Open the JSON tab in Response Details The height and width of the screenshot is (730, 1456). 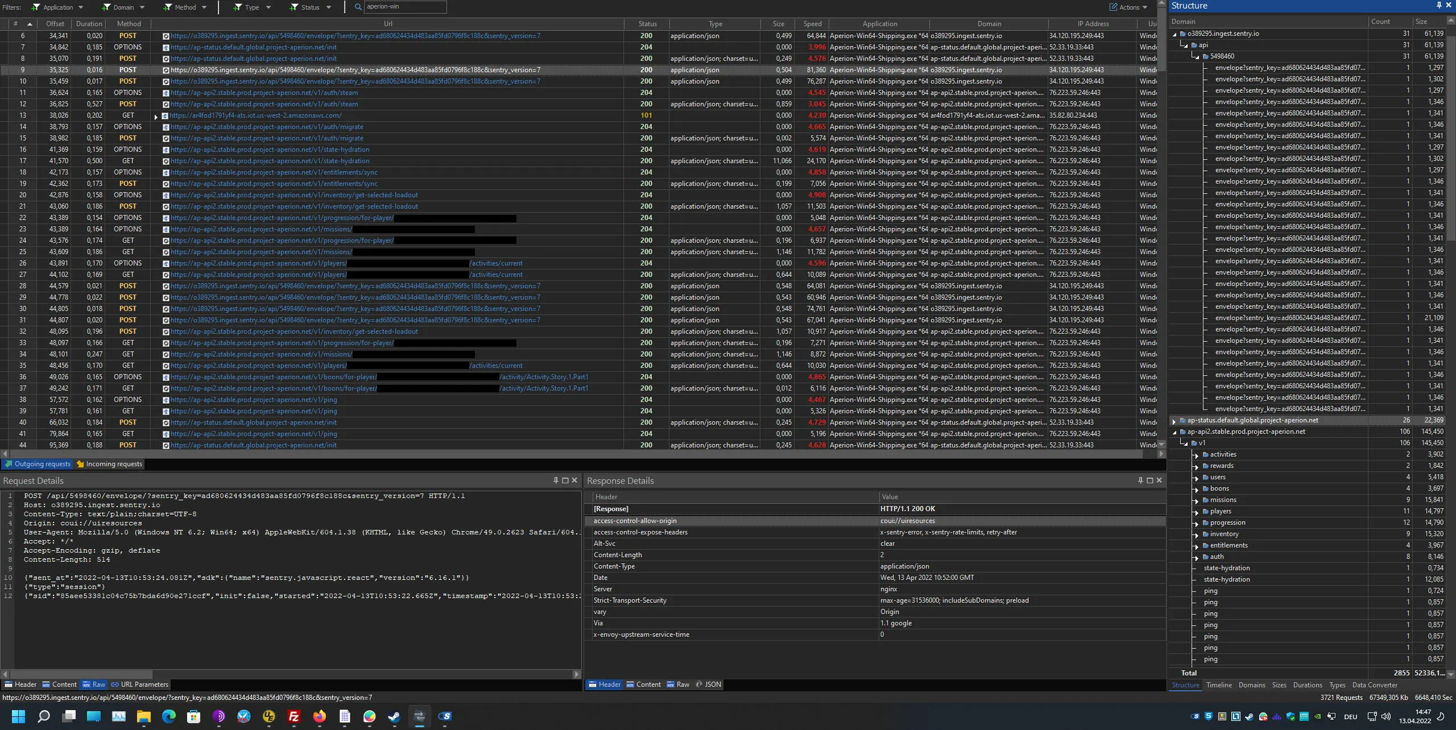pyautogui.click(x=709, y=685)
